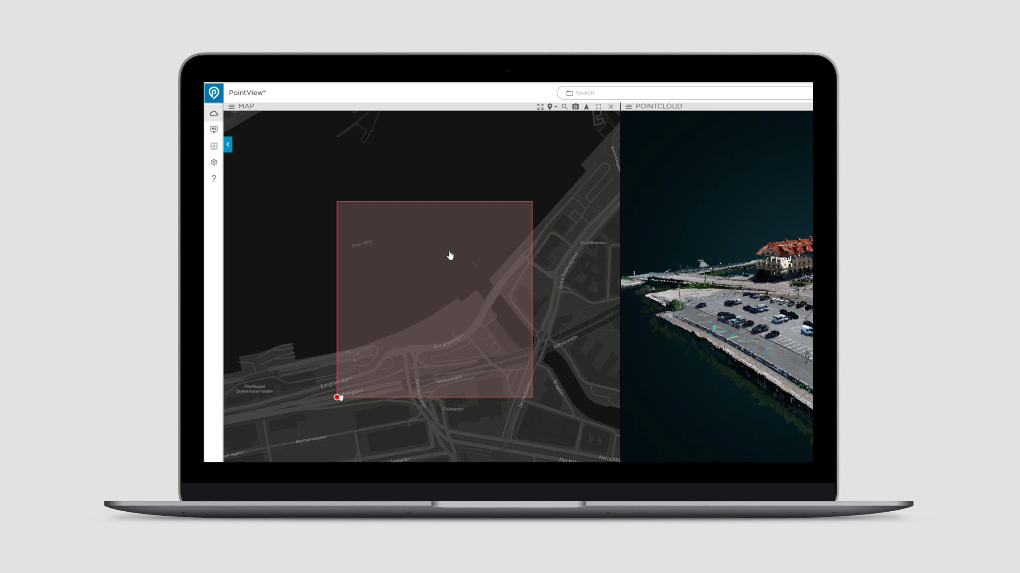1020x573 pixels.
Task: Click the PointView logo icon
Action: (x=214, y=93)
